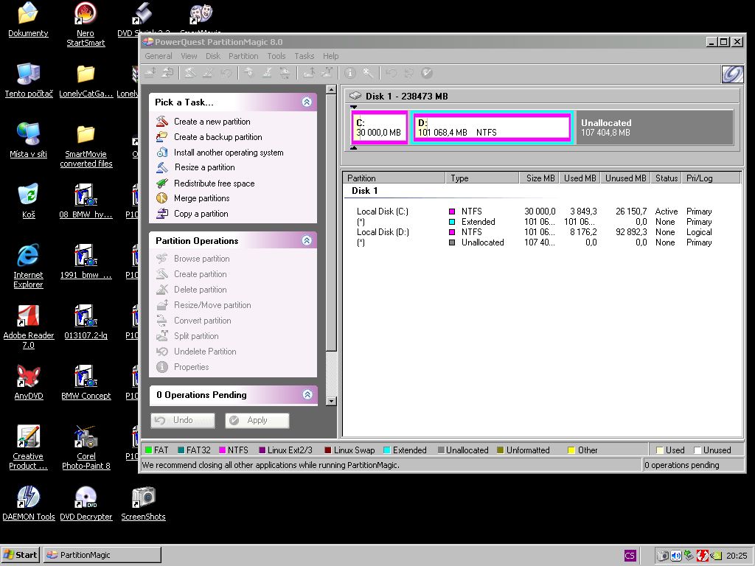The width and height of the screenshot is (755, 566).
Task: Open the Help menu
Action: [x=331, y=56]
